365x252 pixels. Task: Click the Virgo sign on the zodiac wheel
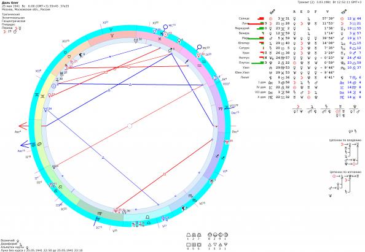(100, 213)
